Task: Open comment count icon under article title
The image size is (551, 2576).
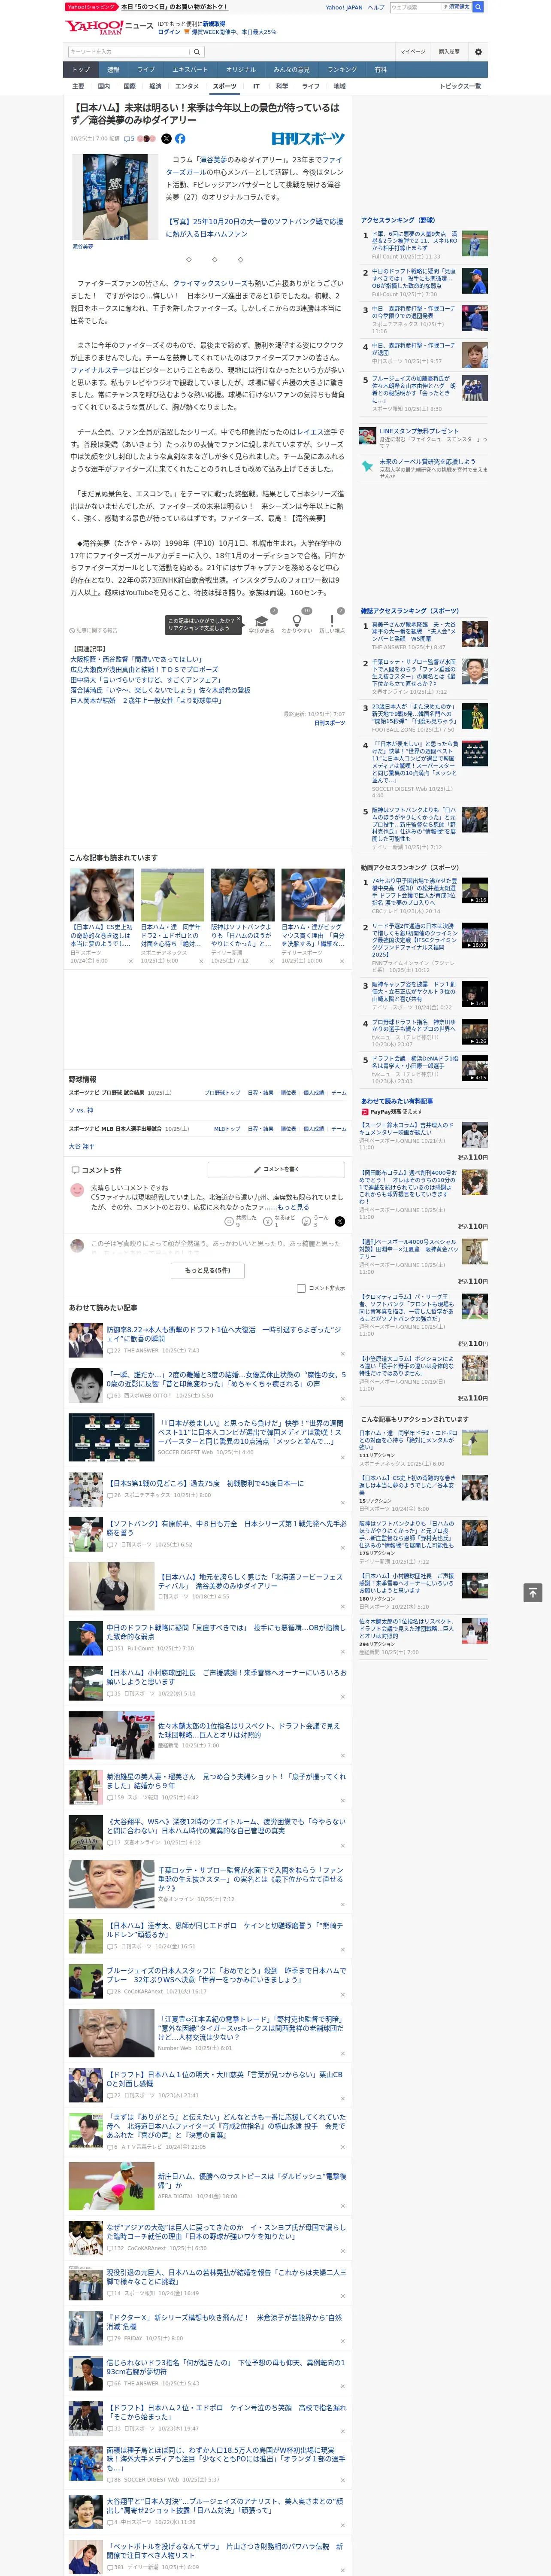Action: tap(129, 139)
